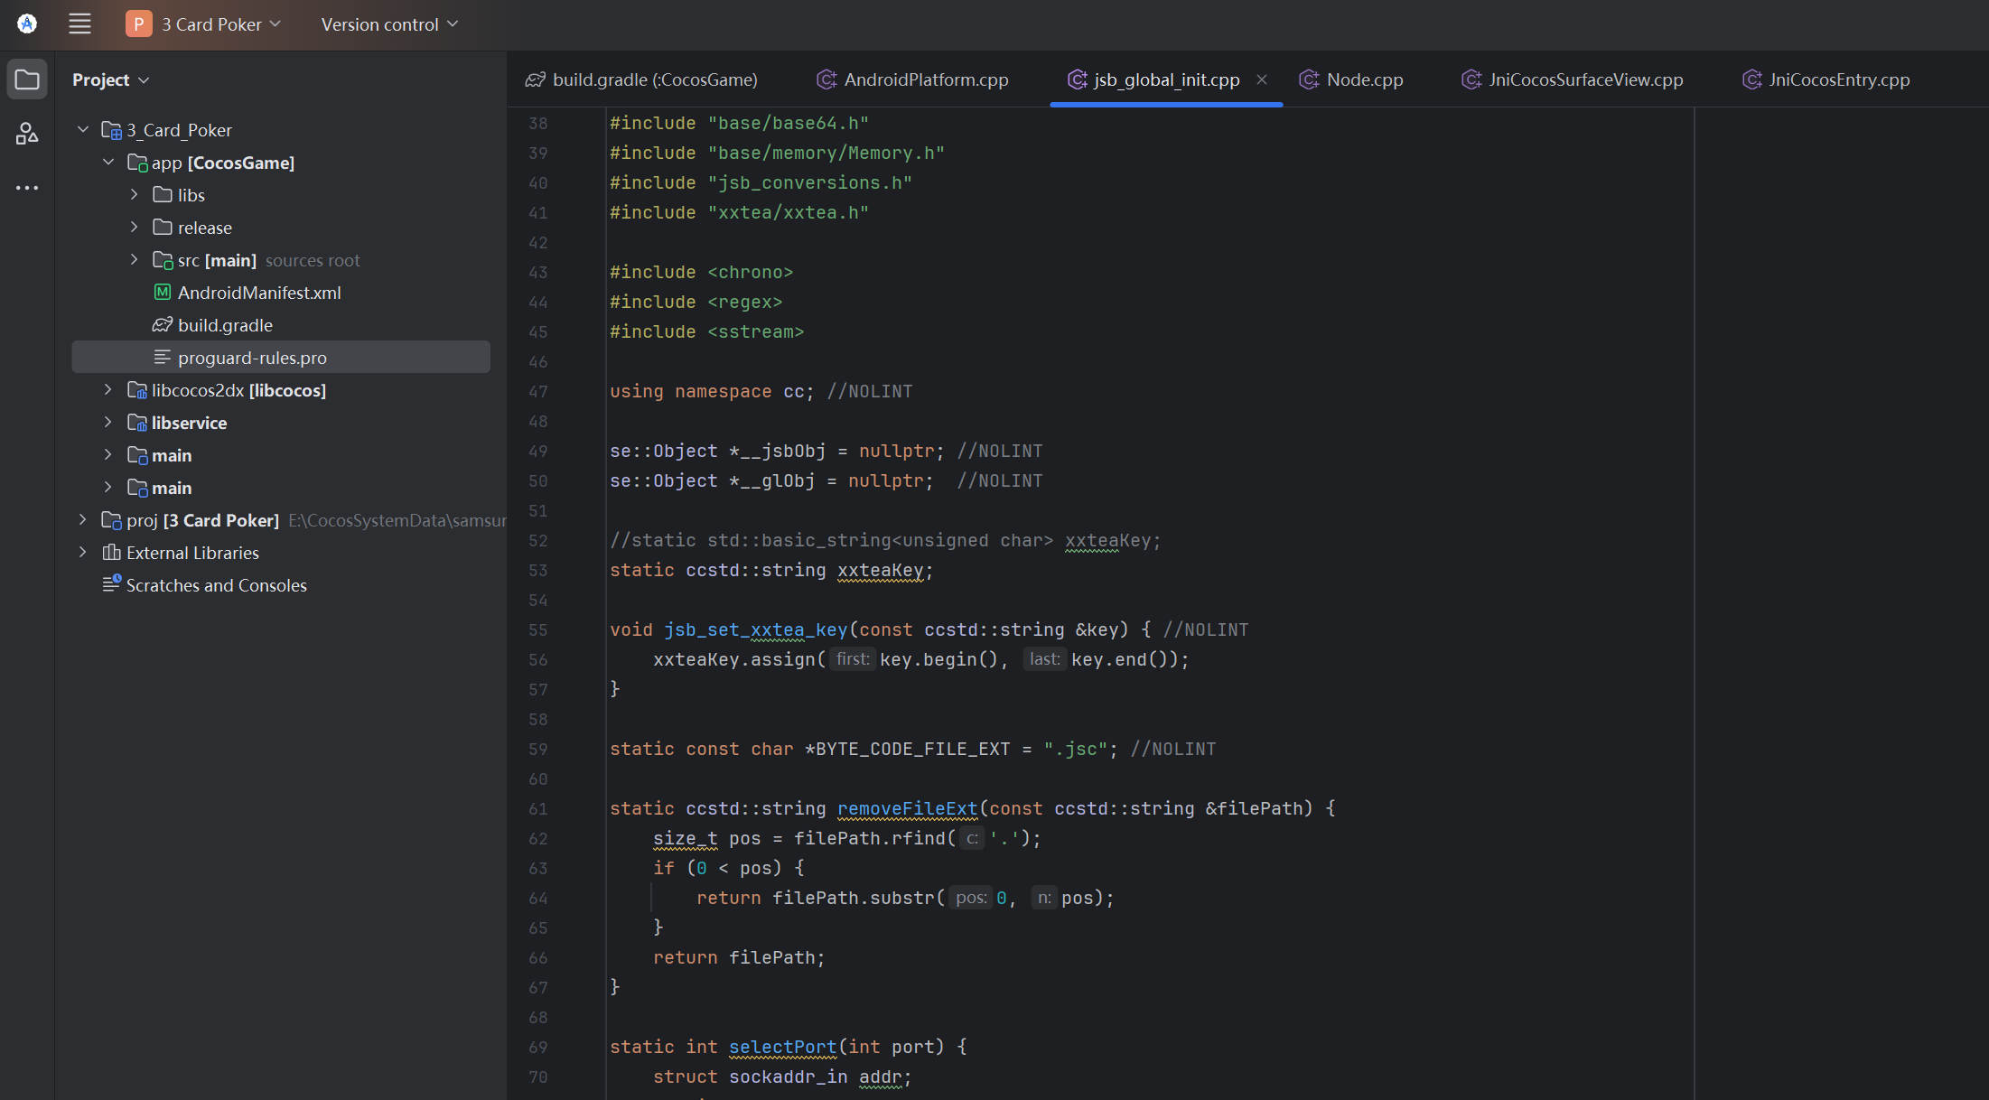Screen dimensions: 1989x1100
Task: Open the hamburger main menu icon
Action: (x=79, y=24)
